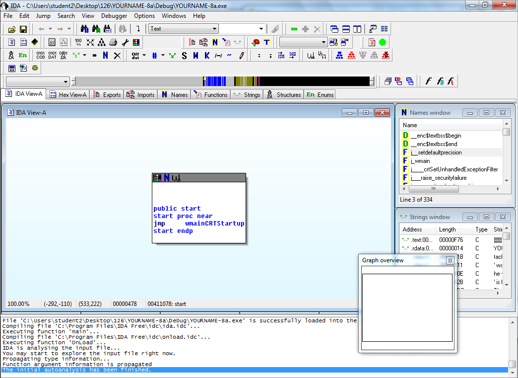Click the blue segment in the navigation band
The width and height of the screenshot is (518, 378).
point(216,81)
